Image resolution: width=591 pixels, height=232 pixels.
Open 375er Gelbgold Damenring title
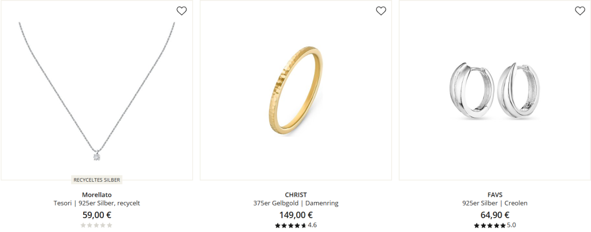[296, 203]
